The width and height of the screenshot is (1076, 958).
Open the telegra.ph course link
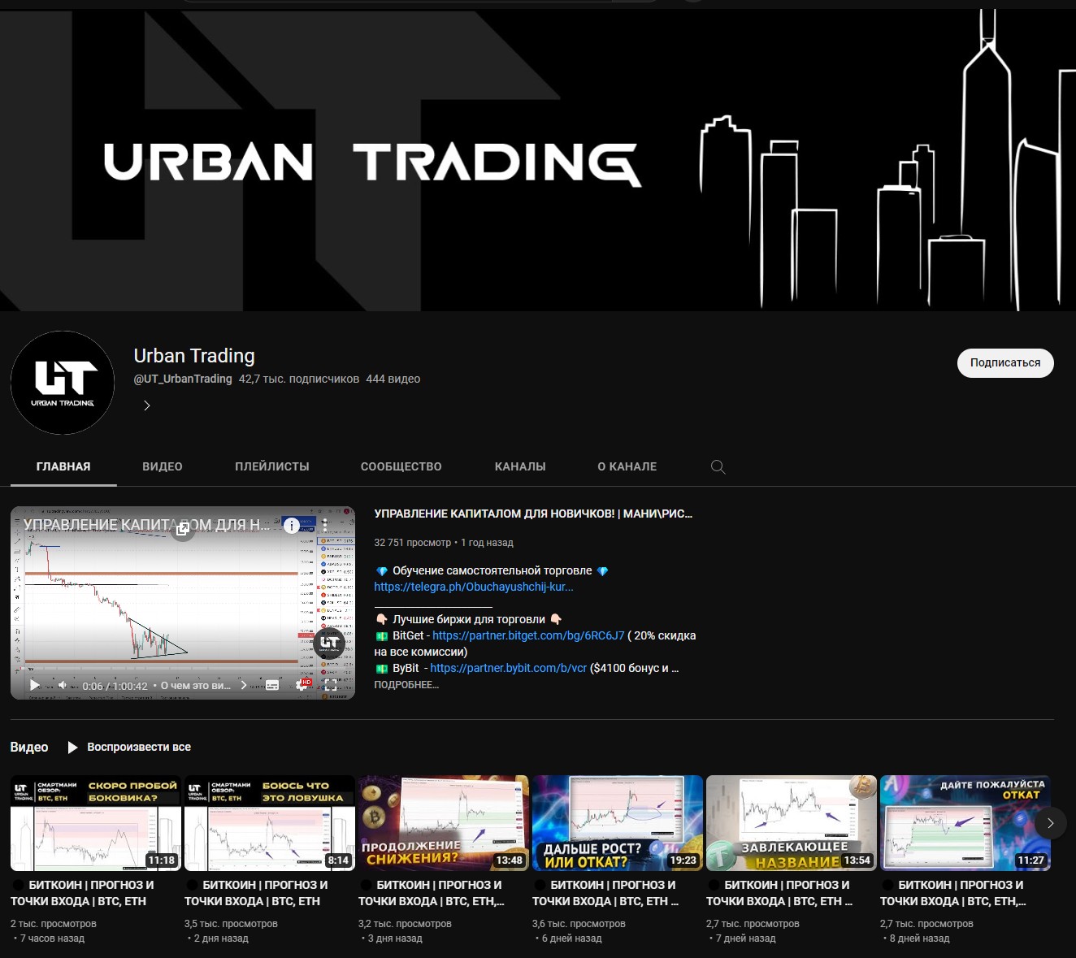474,587
